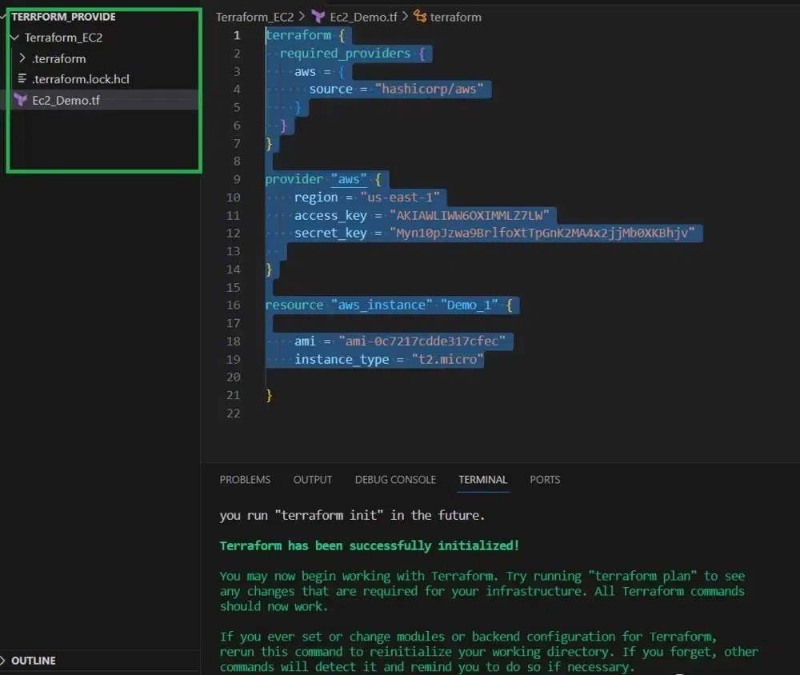Click the symbol icon before terraform in breadcrumbs
The width and height of the screenshot is (800, 675).
click(420, 16)
